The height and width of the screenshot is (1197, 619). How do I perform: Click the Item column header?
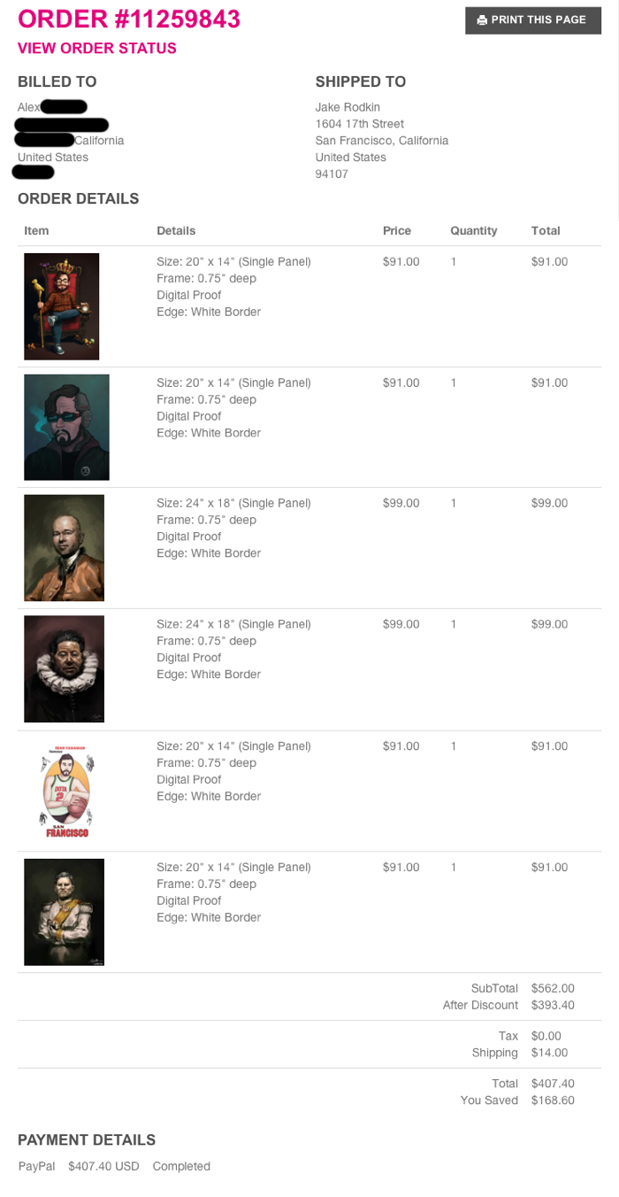(x=36, y=230)
